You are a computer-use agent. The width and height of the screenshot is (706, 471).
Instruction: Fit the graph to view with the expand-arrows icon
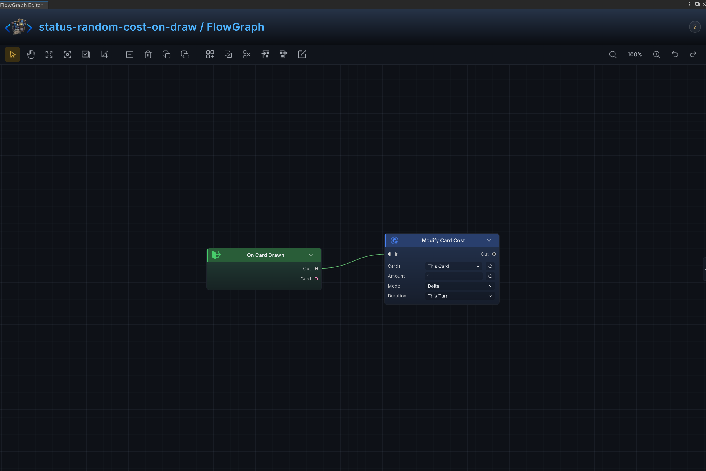pos(49,54)
